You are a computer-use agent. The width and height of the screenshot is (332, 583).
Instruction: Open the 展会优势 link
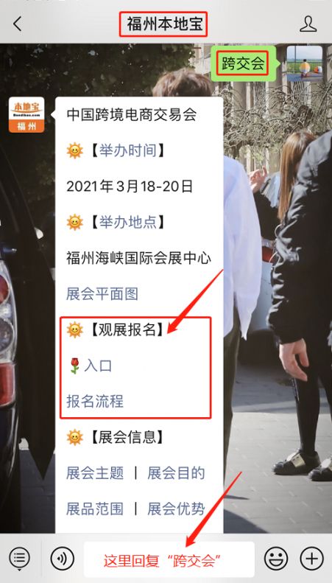[176, 509]
